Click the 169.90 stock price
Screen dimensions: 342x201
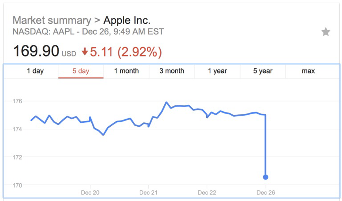coord(36,51)
